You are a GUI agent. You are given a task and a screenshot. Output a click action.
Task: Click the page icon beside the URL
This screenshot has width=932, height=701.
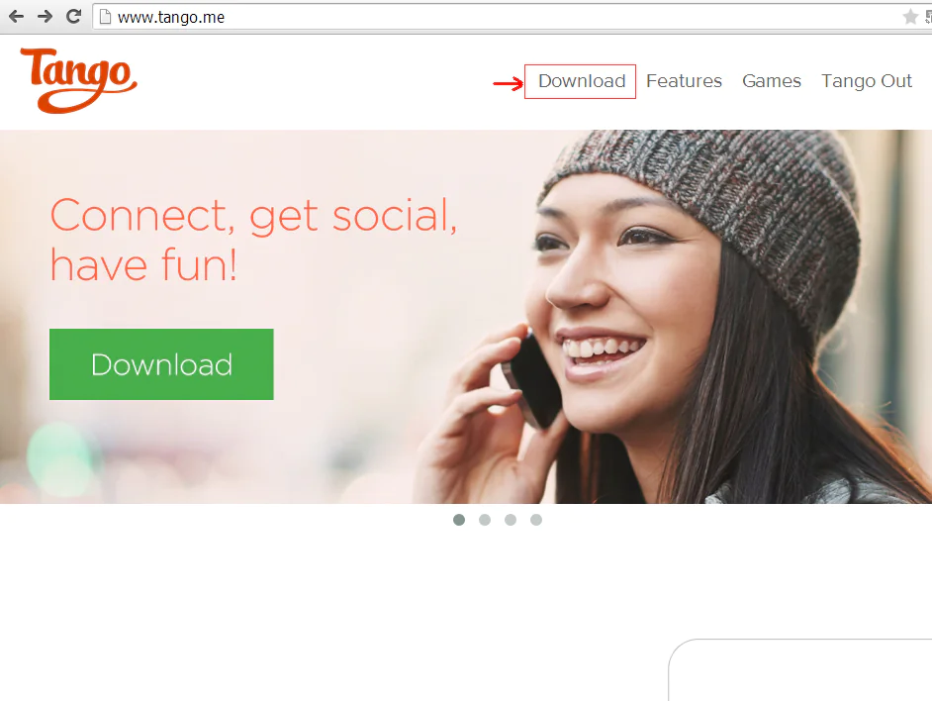(x=105, y=17)
